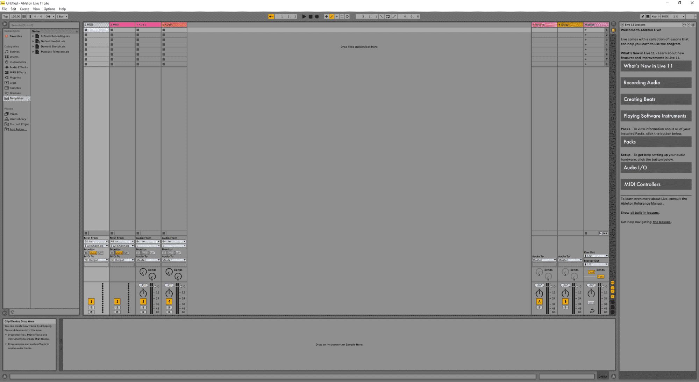Click Master track pan knob

click(591, 293)
